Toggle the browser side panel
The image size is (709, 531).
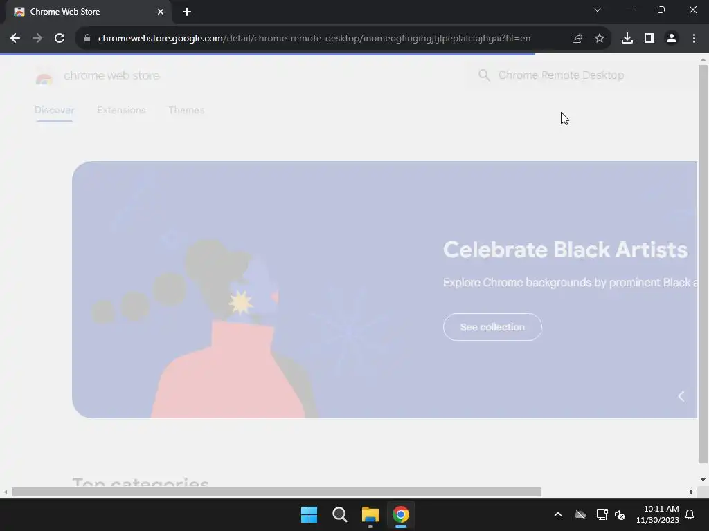coord(649,39)
